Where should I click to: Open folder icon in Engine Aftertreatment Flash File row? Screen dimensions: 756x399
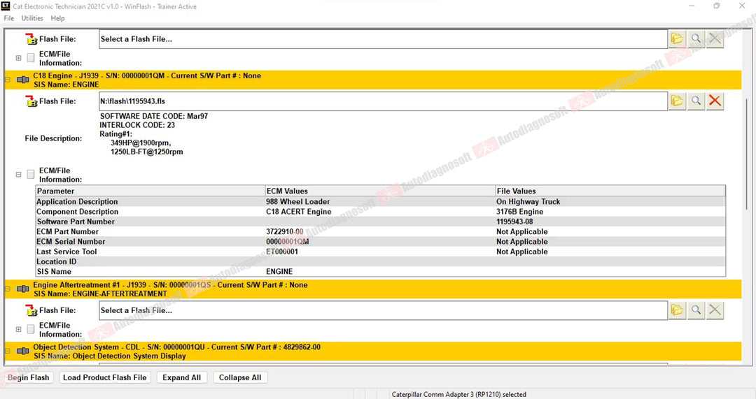click(x=677, y=310)
